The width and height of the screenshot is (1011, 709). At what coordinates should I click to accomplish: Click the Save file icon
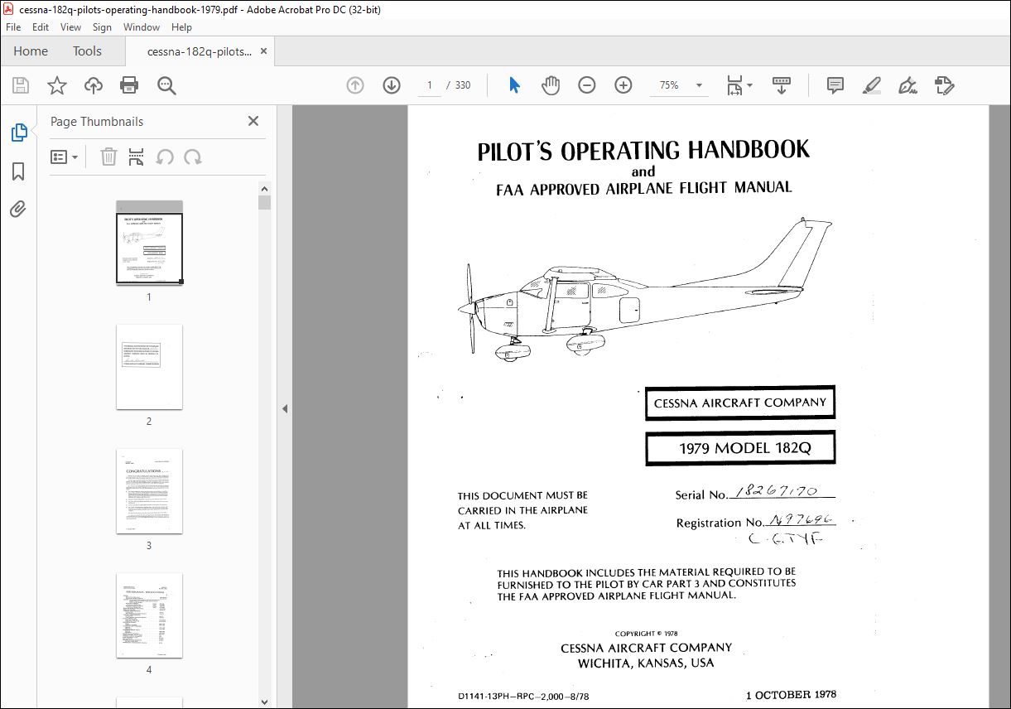pyautogui.click(x=21, y=85)
